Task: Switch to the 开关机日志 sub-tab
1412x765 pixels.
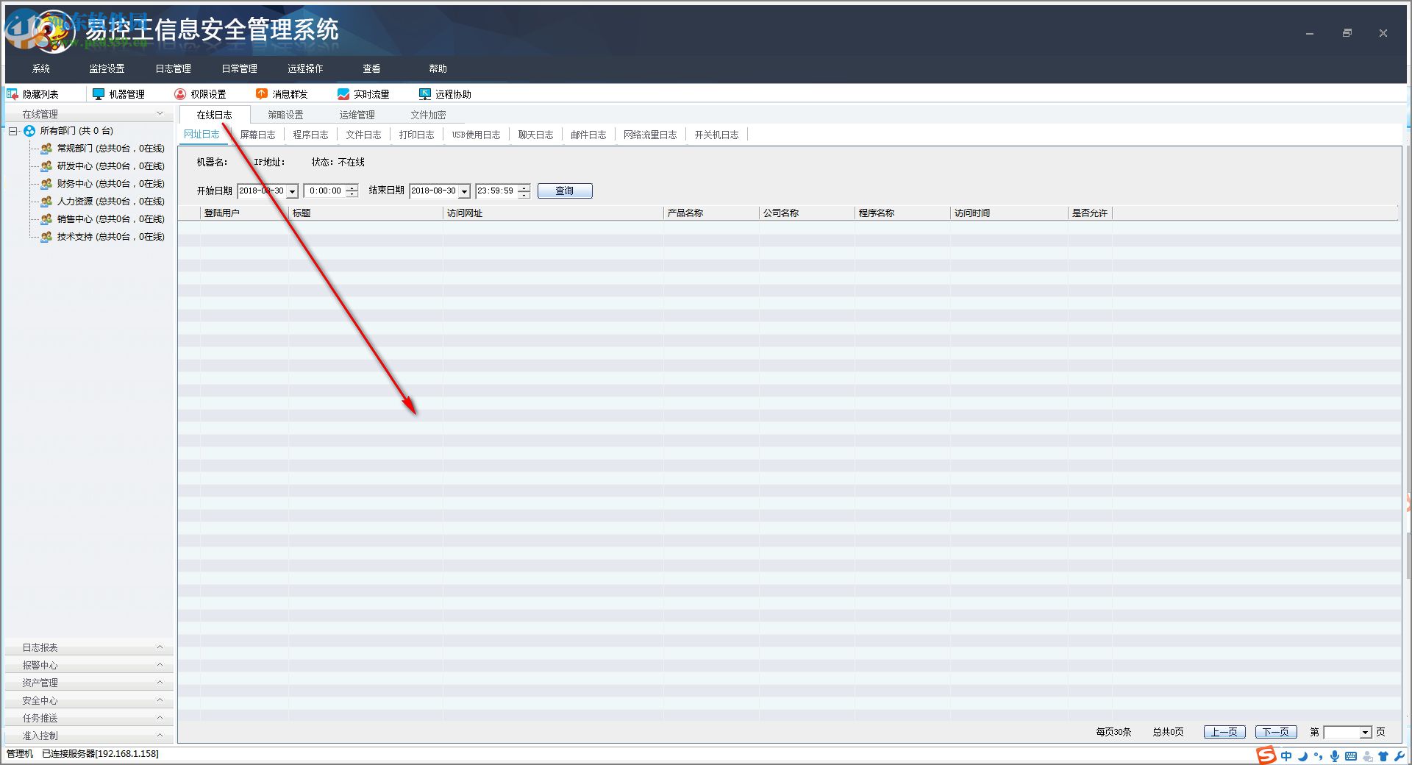Action: [716, 135]
